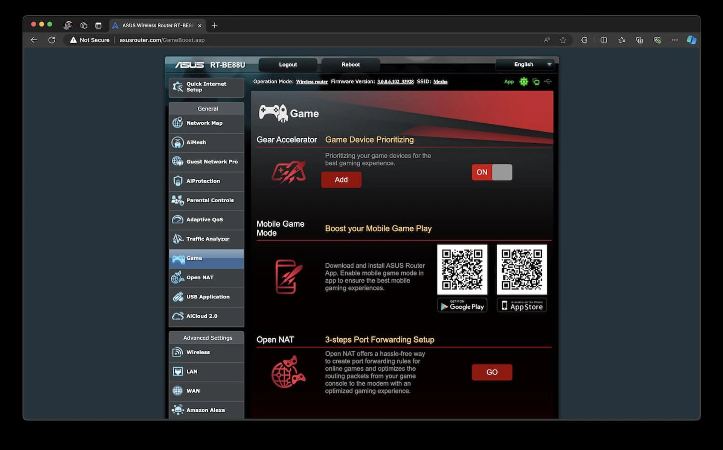Click the USB status icon in header
Screen dimensions: 723x450
(x=548, y=82)
